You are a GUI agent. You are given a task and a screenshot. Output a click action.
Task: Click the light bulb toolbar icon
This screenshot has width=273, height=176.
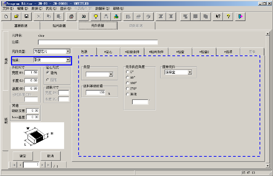[x=96, y=16]
